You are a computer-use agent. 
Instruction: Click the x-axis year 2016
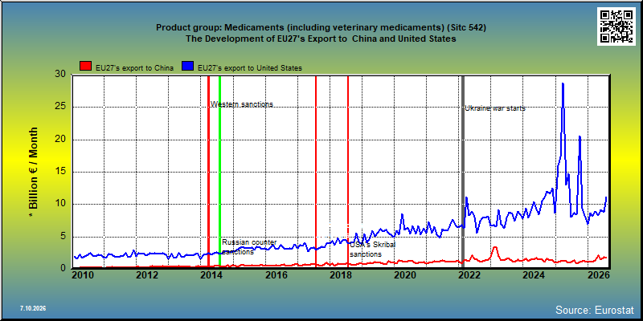tap(276, 275)
